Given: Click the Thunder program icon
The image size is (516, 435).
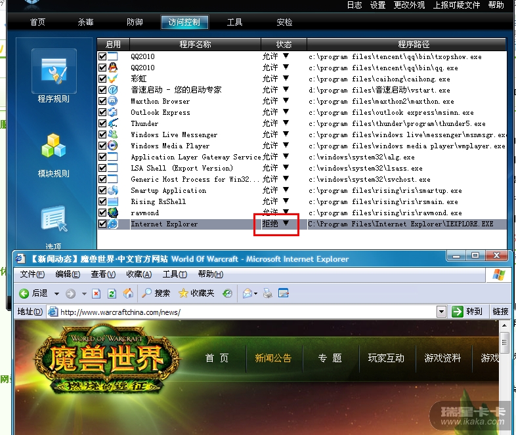Looking at the screenshot, I should 113,123.
